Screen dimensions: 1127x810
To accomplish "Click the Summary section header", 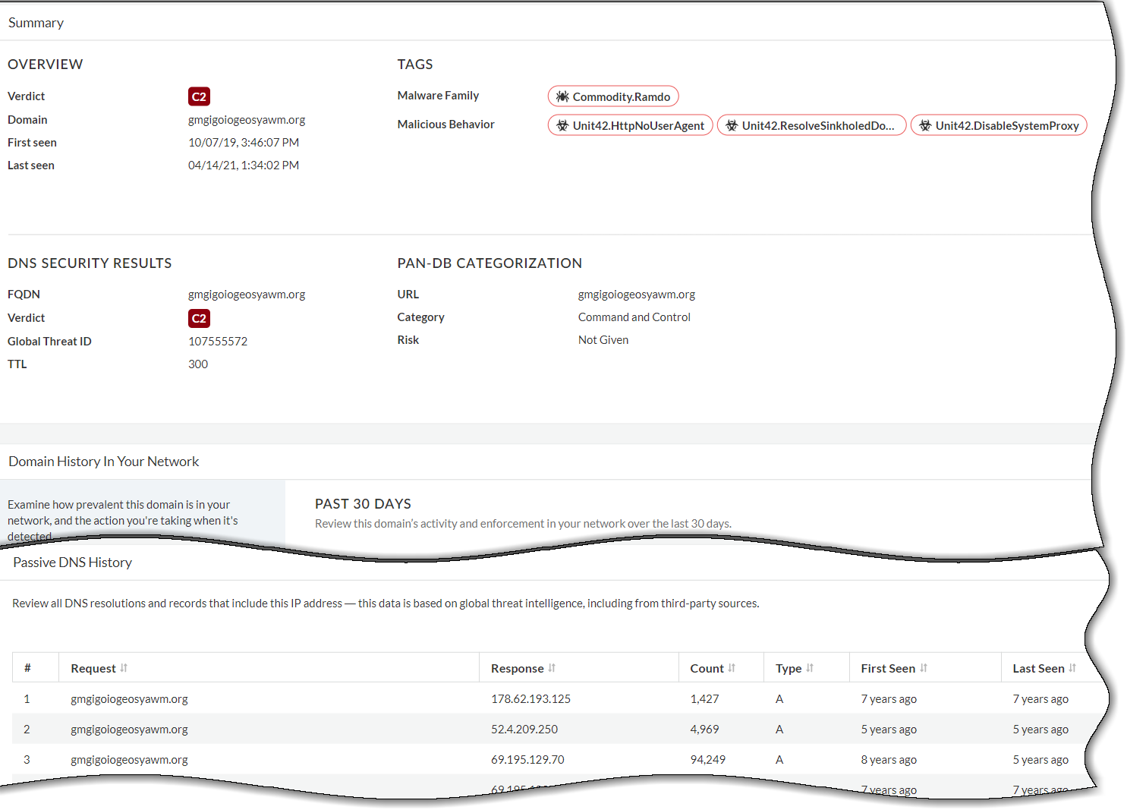I will (36, 23).
